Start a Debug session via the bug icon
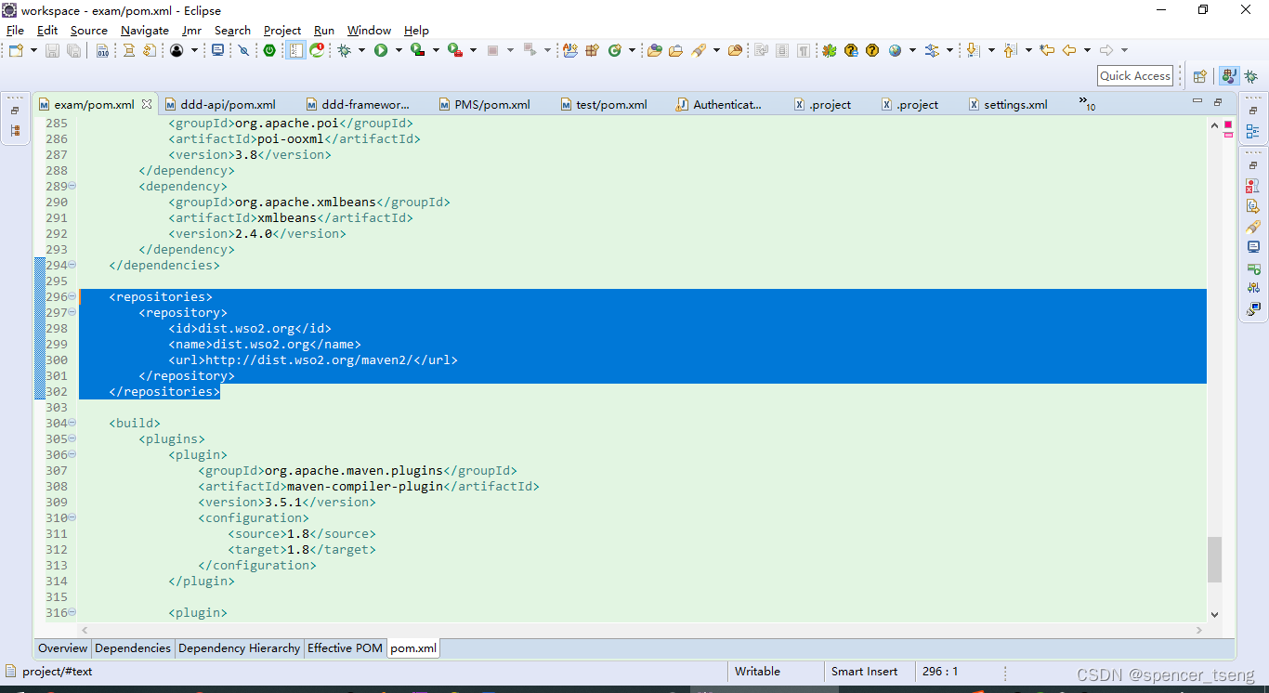Viewport: 1269px width, 693px height. pos(345,50)
